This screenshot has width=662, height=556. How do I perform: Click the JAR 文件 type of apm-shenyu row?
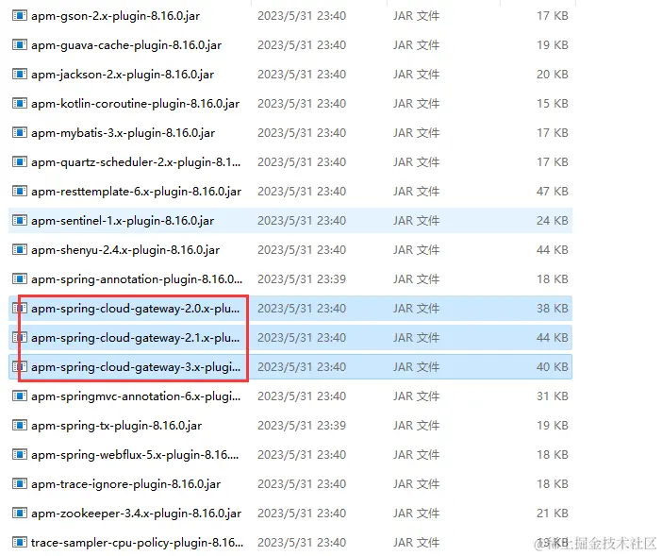pyautogui.click(x=416, y=250)
